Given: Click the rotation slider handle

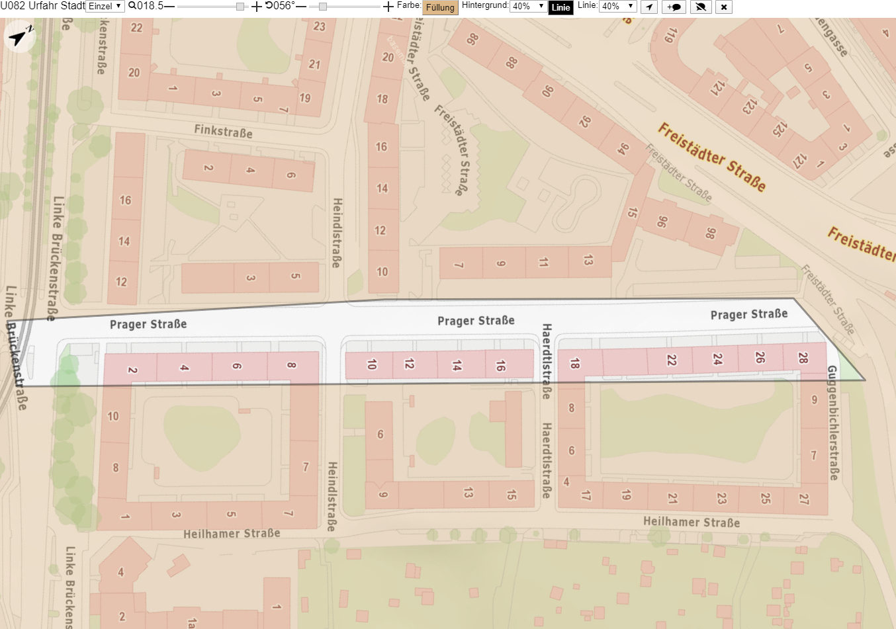Looking at the screenshot, I should [323, 7].
